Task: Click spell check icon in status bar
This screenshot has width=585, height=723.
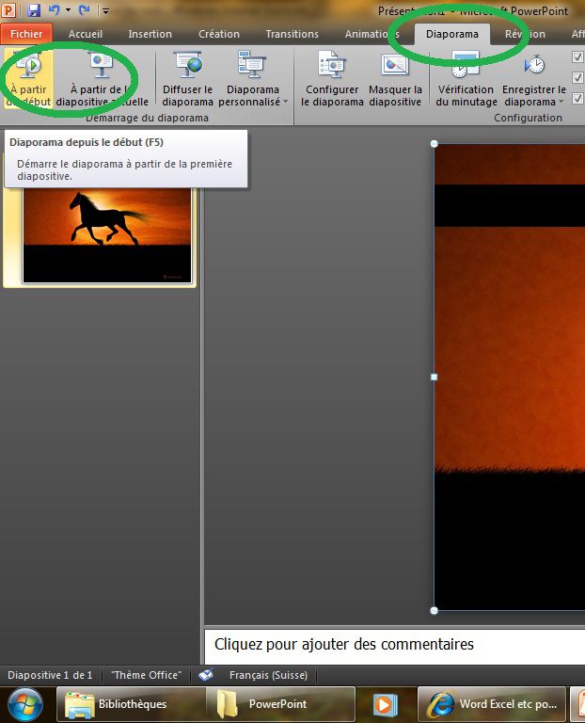Action: point(206,675)
